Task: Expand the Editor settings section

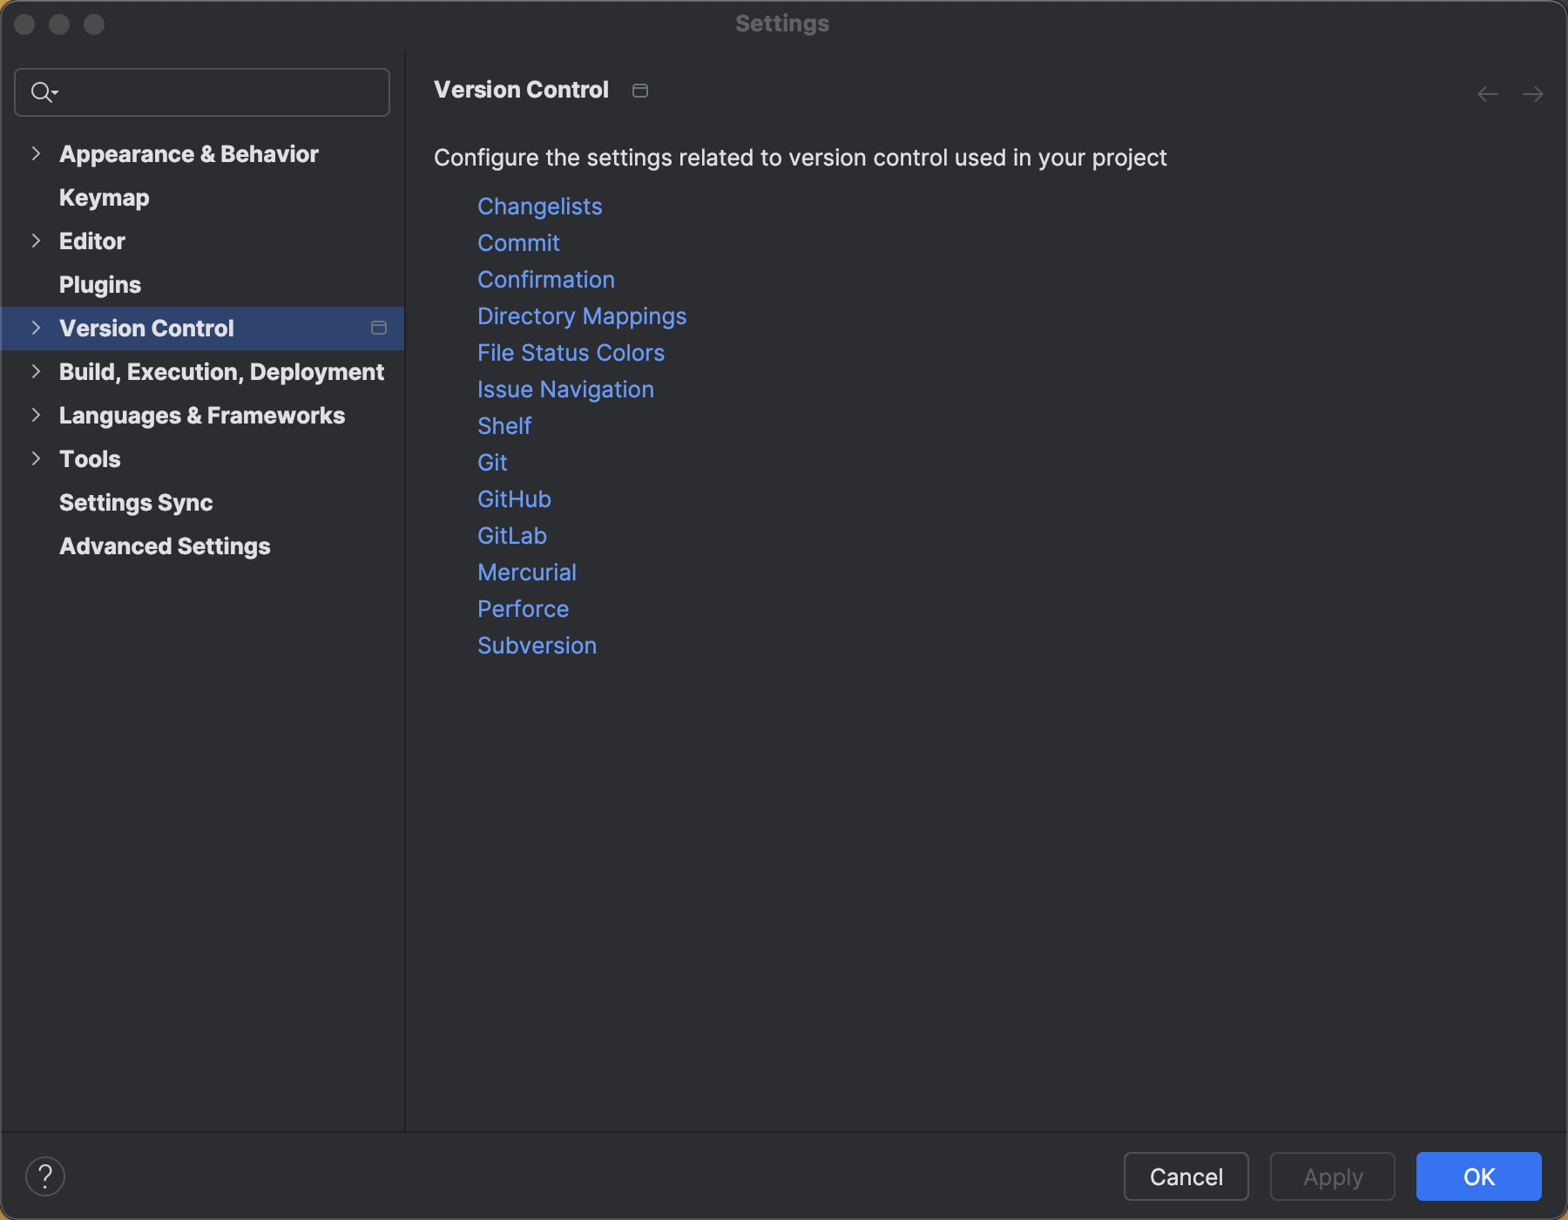Action: tap(36, 241)
